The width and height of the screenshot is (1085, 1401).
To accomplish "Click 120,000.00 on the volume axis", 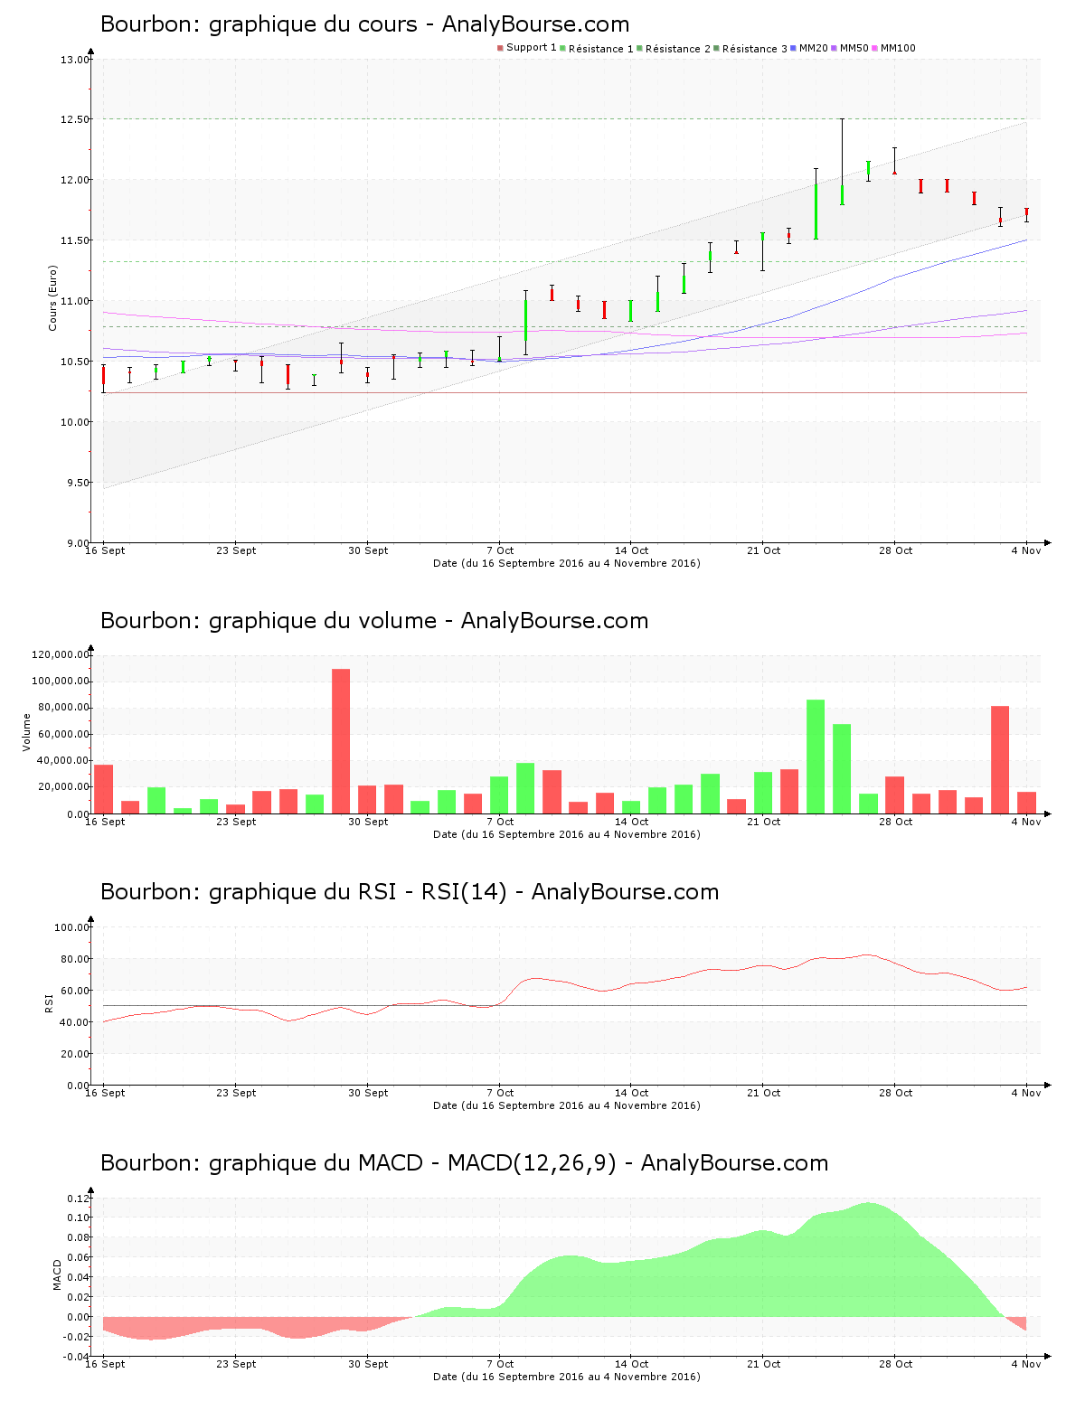I will tap(61, 654).
